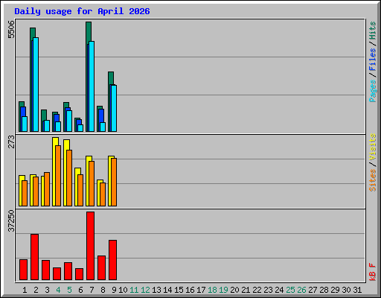Click day 17 on the x-axis
Image resolution: width=381 pixels, height=298 pixels.
point(201,290)
